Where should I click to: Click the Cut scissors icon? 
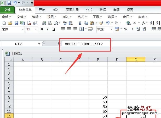point(80,23)
